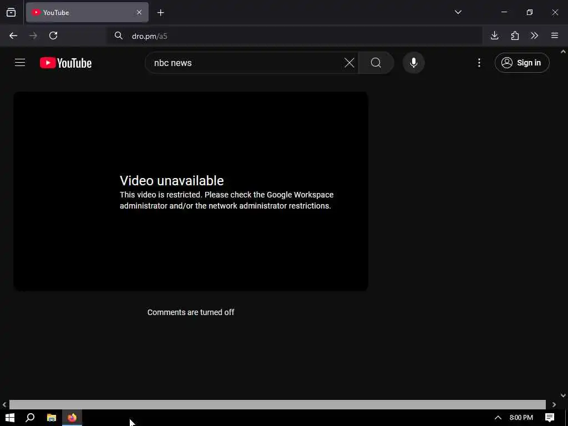
Task: Submit search with the magnifier button
Action: [x=376, y=63]
